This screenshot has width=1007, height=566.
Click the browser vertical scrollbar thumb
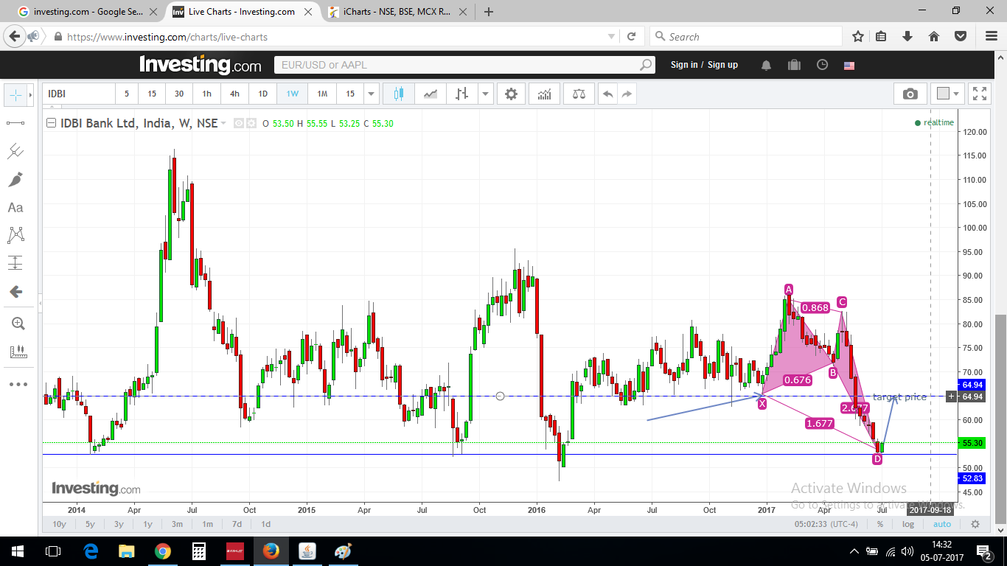click(x=1000, y=419)
